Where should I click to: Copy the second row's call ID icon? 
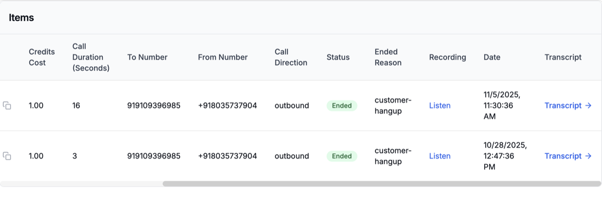point(7,156)
